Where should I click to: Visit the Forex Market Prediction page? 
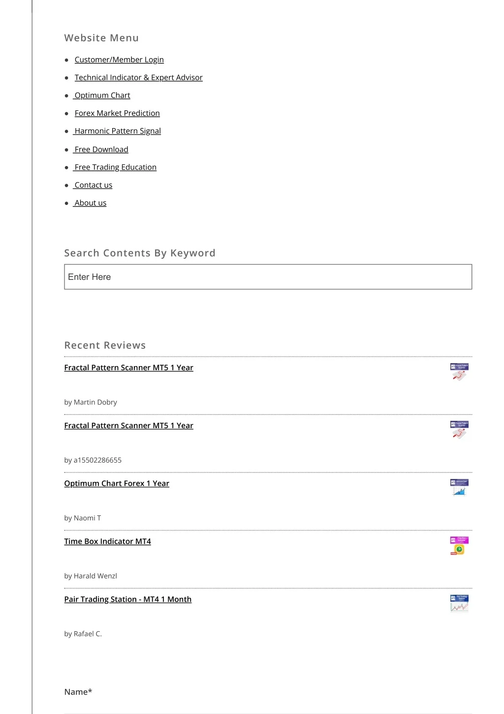click(x=117, y=113)
